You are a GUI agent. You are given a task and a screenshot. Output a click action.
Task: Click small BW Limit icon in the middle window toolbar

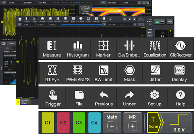point(50,19)
